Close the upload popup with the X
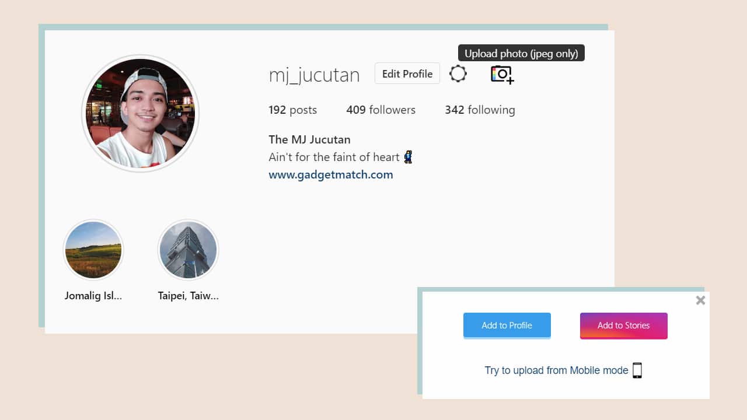This screenshot has height=420, width=747. point(700,300)
